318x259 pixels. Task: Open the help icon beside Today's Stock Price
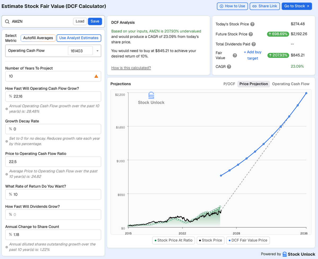pyautogui.click(x=253, y=24)
